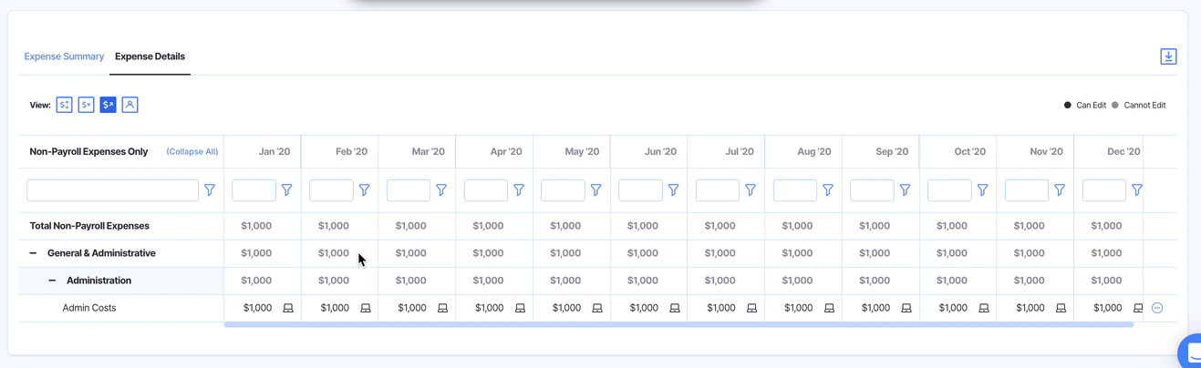Click the Collapse All link
Image resolution: width=1201 pixels, height=368 pixels.
[192, 152]
